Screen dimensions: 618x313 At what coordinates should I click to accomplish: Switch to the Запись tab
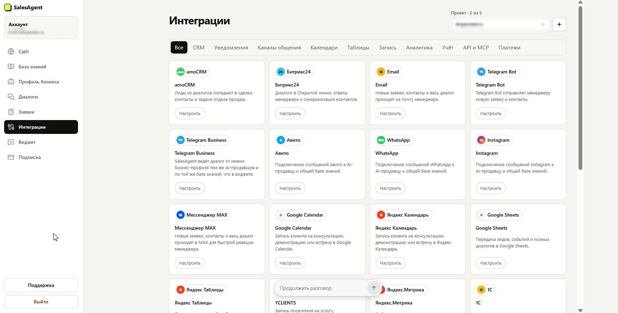387,47
